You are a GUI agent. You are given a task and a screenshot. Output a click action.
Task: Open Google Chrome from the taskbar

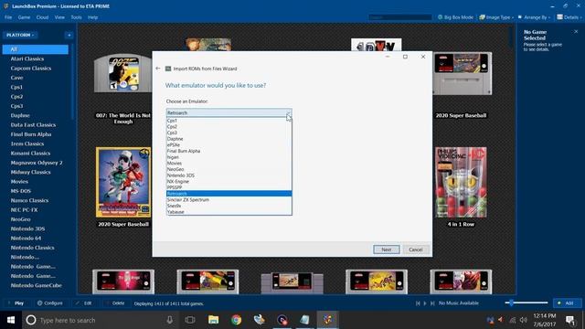coord(236,320)
